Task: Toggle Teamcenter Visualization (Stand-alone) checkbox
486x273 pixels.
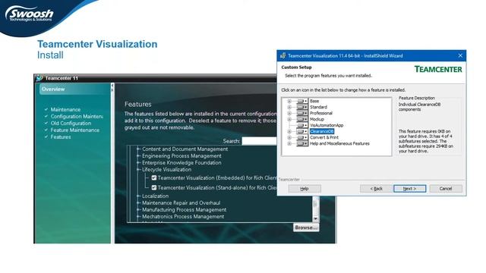Action: coord(154,187)
